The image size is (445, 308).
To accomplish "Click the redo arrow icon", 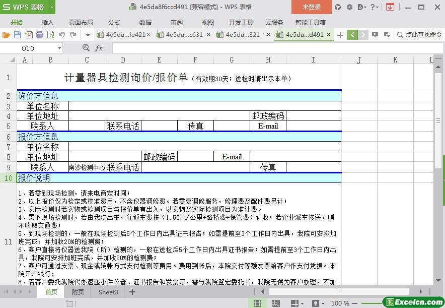I will click(x=73, y=35).
